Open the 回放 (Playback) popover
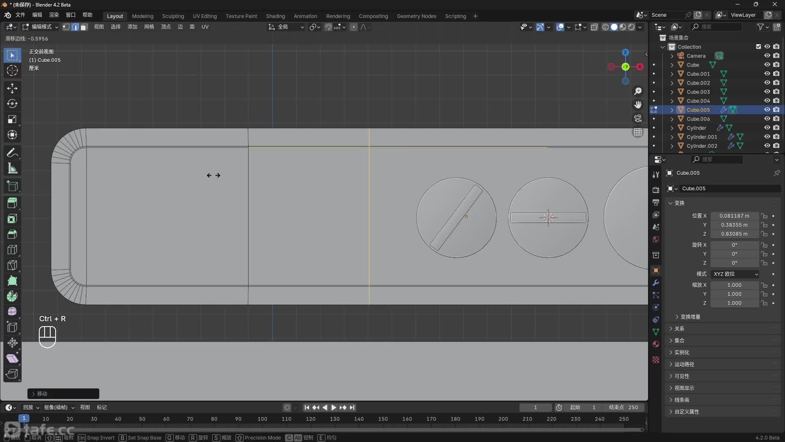Image resolution: width=785 pixels, height=442 pixels. (x=31, y=408)
